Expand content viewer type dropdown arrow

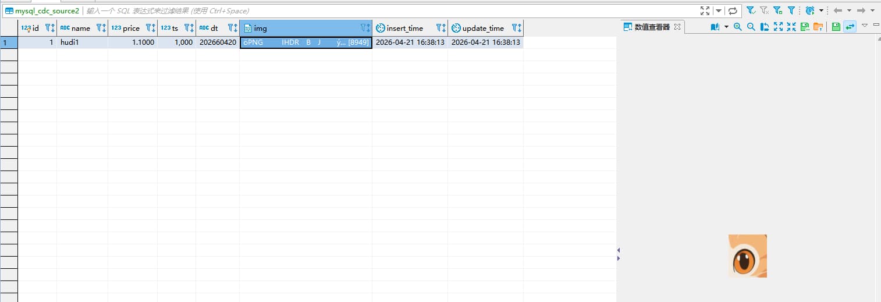726,27
